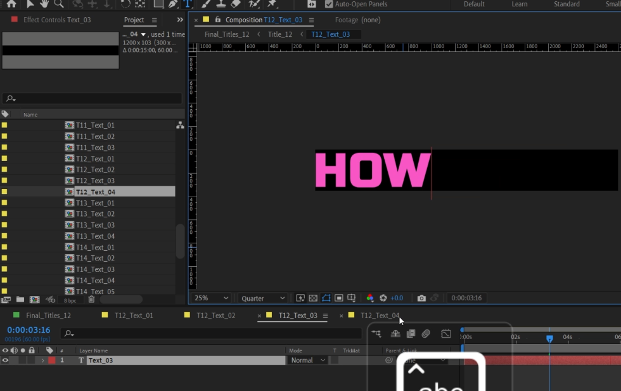Toggle Hide Shy Layers switch in timeline
This screenshot has width=621, height=391.
[395, 333]
